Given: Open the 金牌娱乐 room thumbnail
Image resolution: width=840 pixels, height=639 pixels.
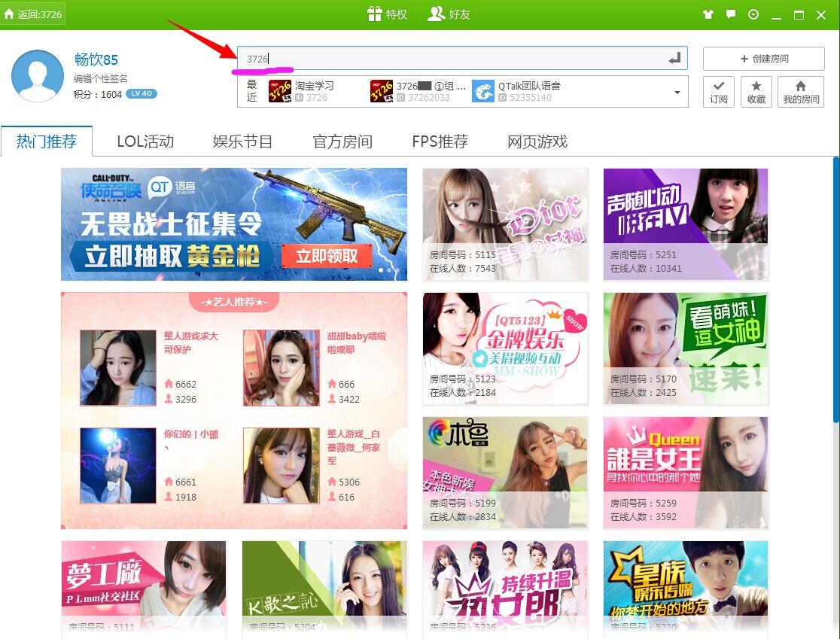Looking at the screenshot, I should coord(505,348).
